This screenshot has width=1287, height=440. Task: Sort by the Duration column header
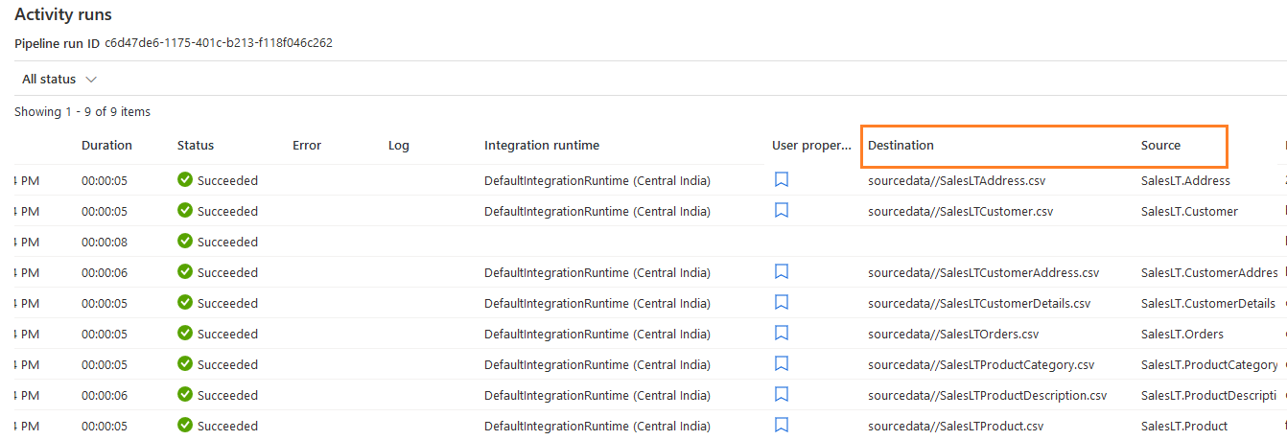106,146
